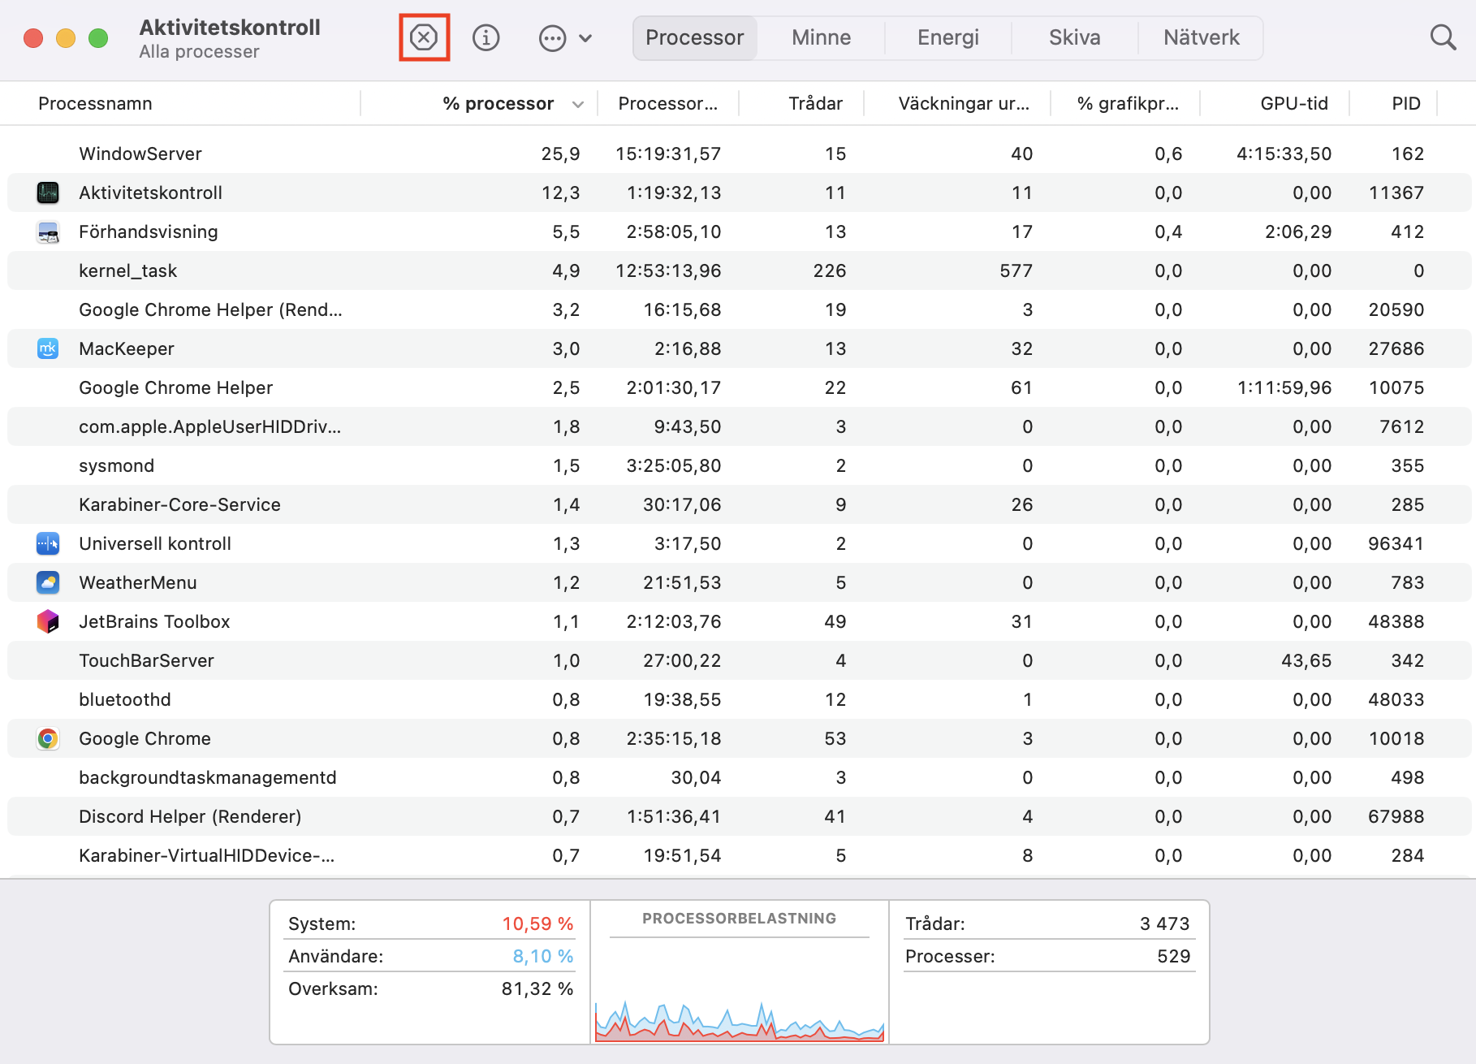Select the kernel_task process row
Viewport: 1476px width, 1064px height.
point(739,270)
